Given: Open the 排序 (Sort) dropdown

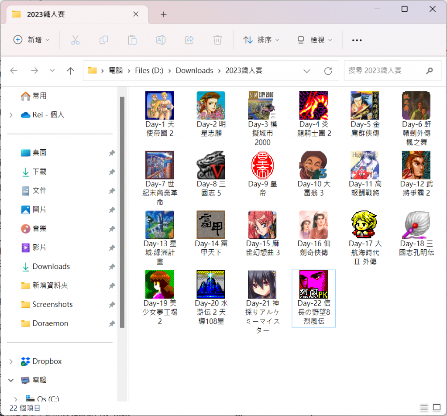Looking at the screenshot, I should click(261, 40).
